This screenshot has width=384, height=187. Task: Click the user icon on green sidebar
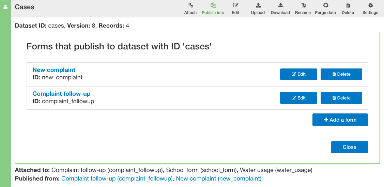5,7
